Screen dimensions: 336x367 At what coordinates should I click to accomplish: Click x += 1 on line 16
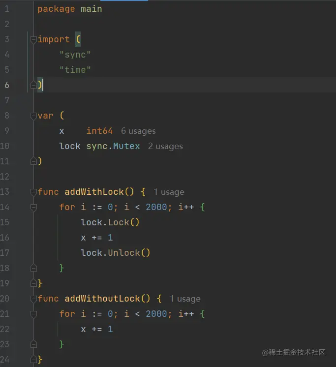[97, 238]
